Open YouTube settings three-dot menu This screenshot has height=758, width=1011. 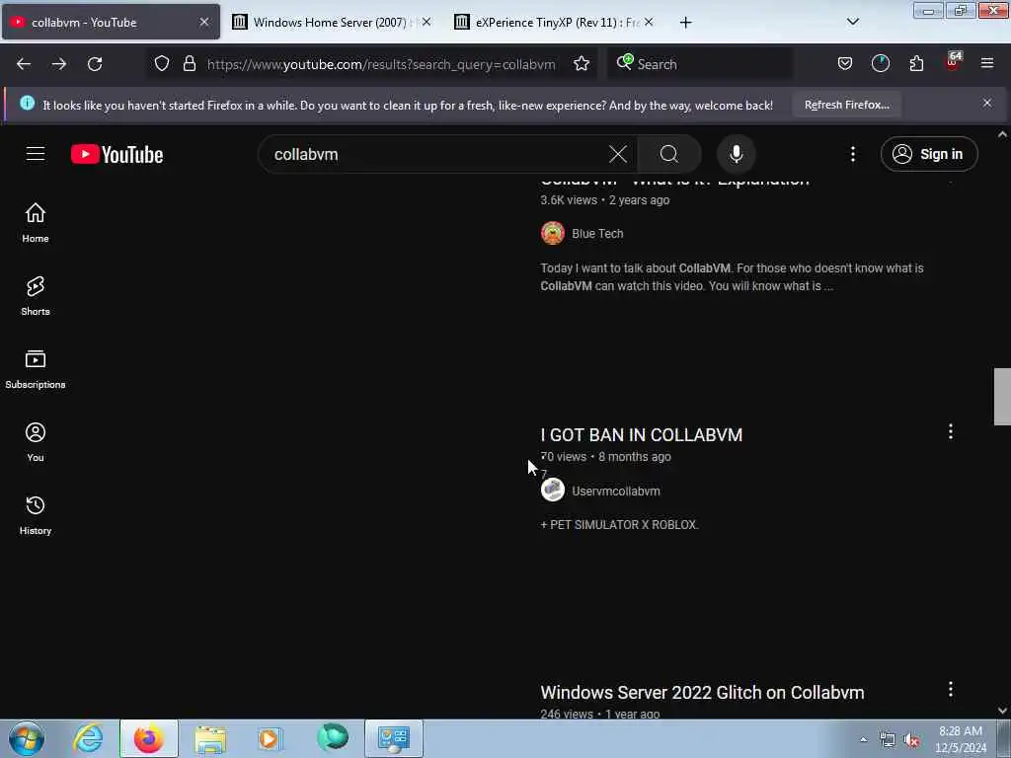(852, 154)
